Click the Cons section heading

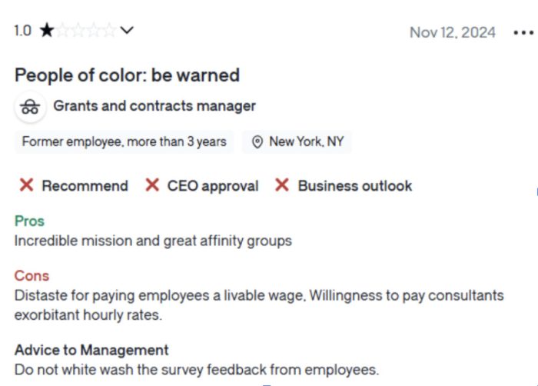[x=32, y=276]
